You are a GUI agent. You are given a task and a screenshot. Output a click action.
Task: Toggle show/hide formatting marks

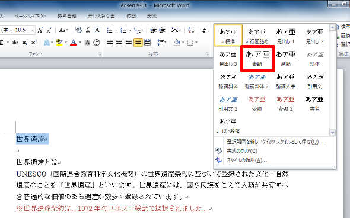pyautogui.click(x=204, y=30)
